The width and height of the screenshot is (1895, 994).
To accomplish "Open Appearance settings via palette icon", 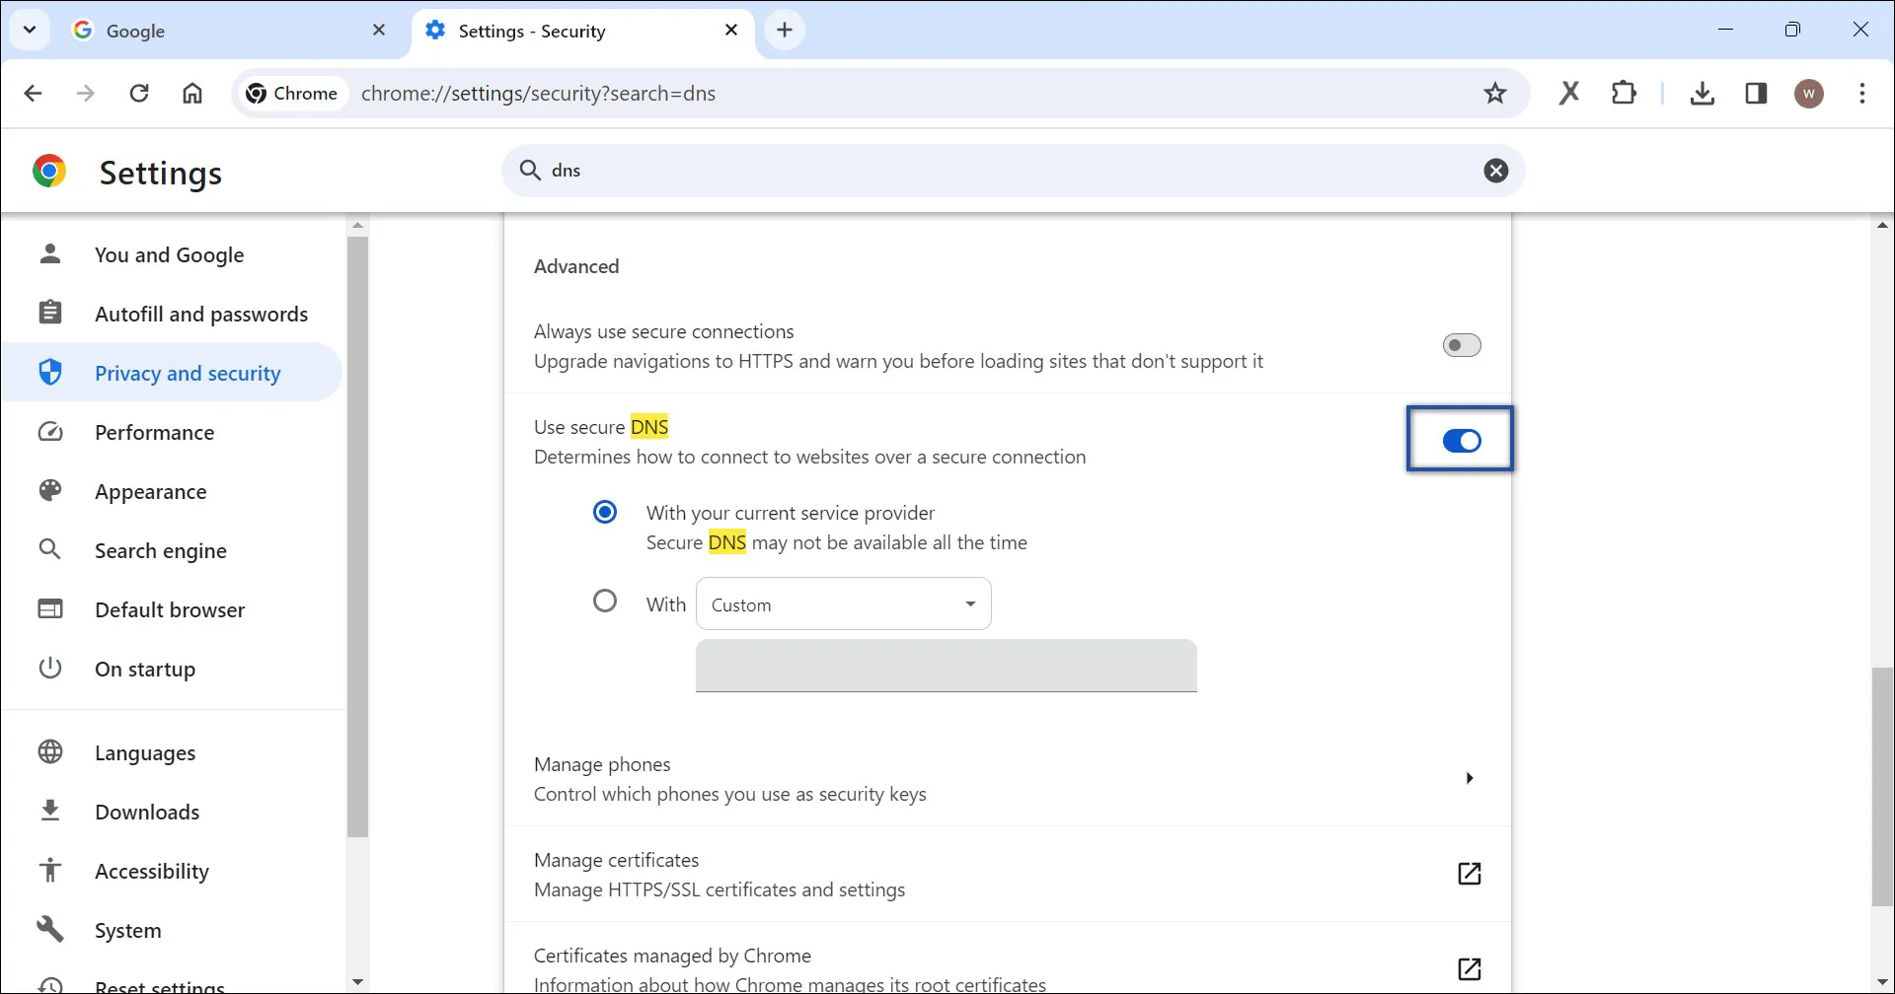I will 49,490.
